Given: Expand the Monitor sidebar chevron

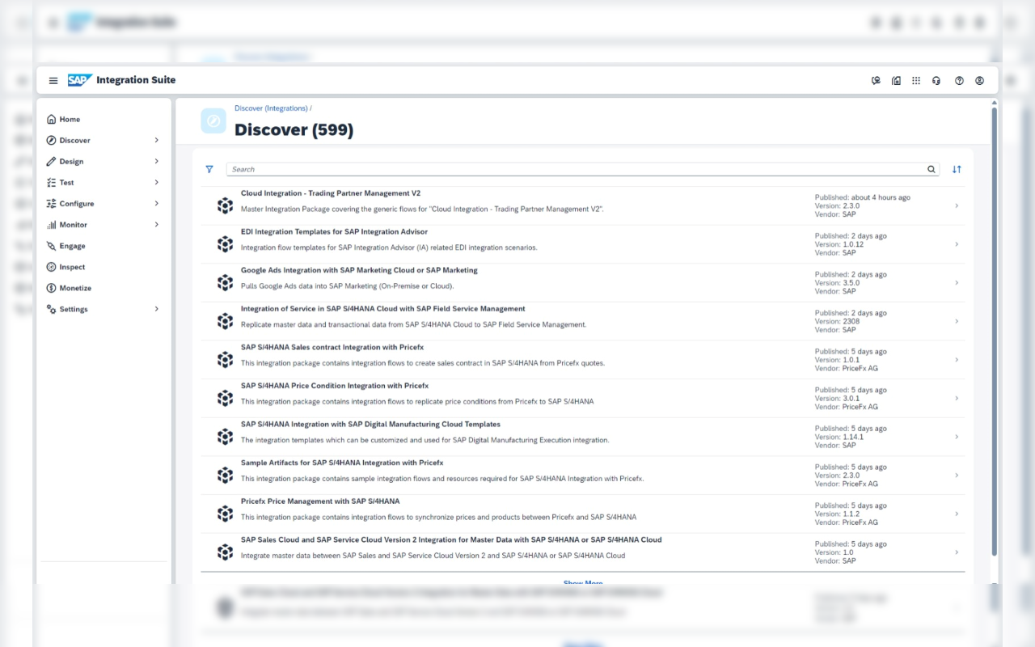Looking at the screenshot, I should pos(156,224).
